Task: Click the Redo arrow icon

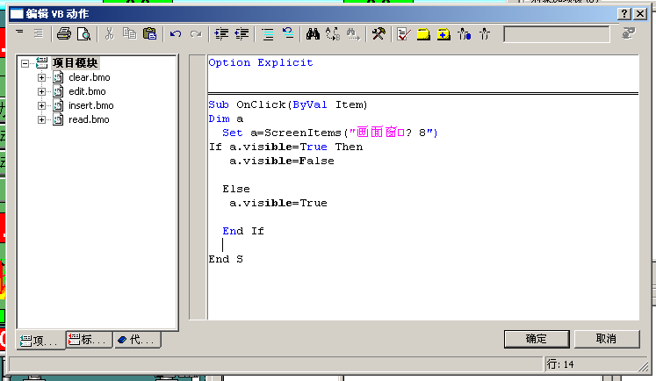Action: click(196, 34)
